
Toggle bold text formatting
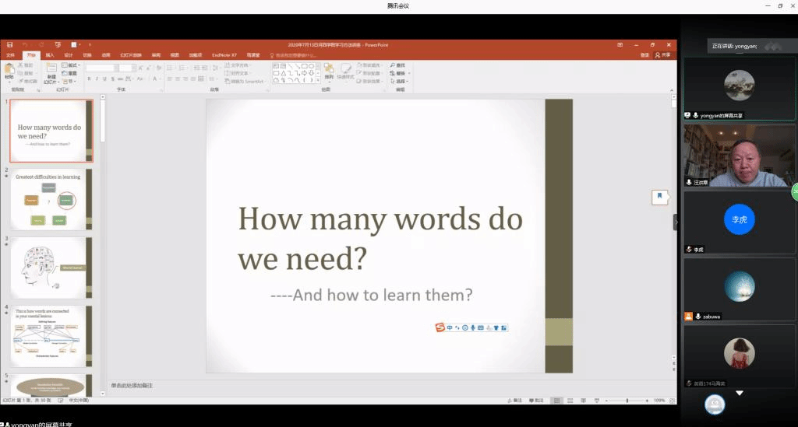tap(89, 79)
